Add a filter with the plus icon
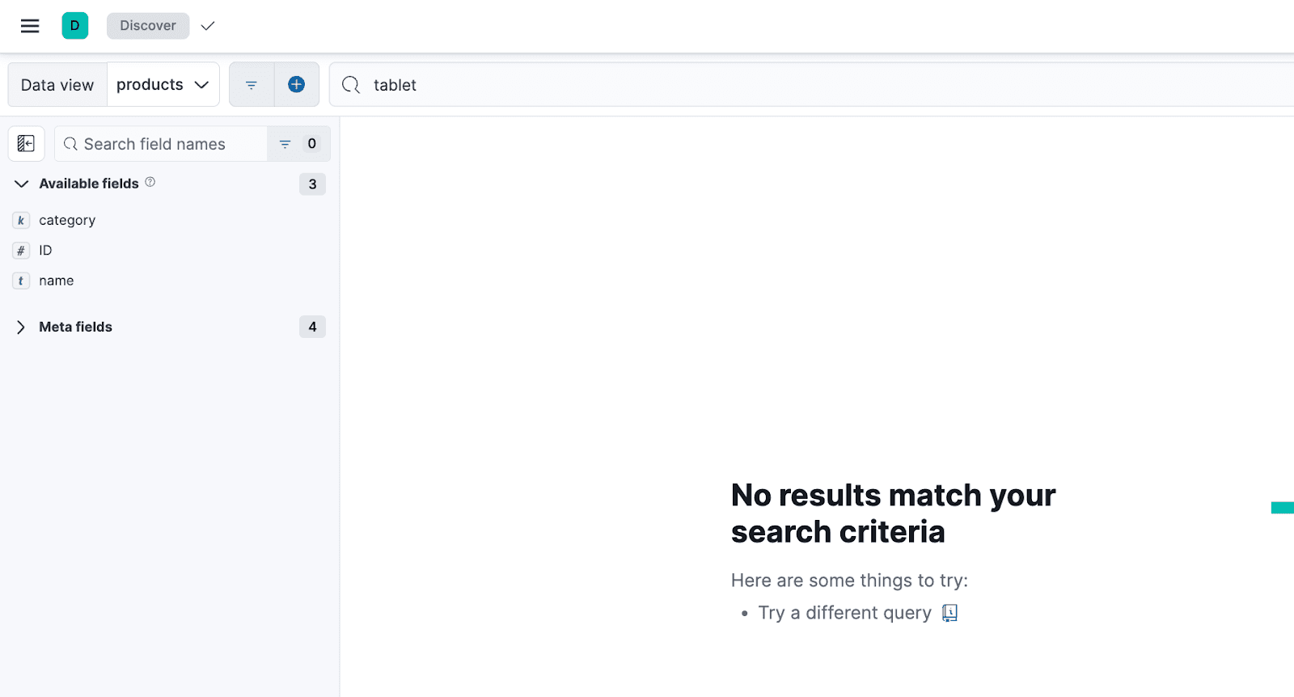The height and width of the screenshot is (697, 1294). [297, 85]
